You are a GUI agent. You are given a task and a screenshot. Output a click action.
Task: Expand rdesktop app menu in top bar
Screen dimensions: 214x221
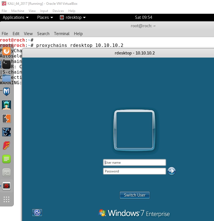73,17
